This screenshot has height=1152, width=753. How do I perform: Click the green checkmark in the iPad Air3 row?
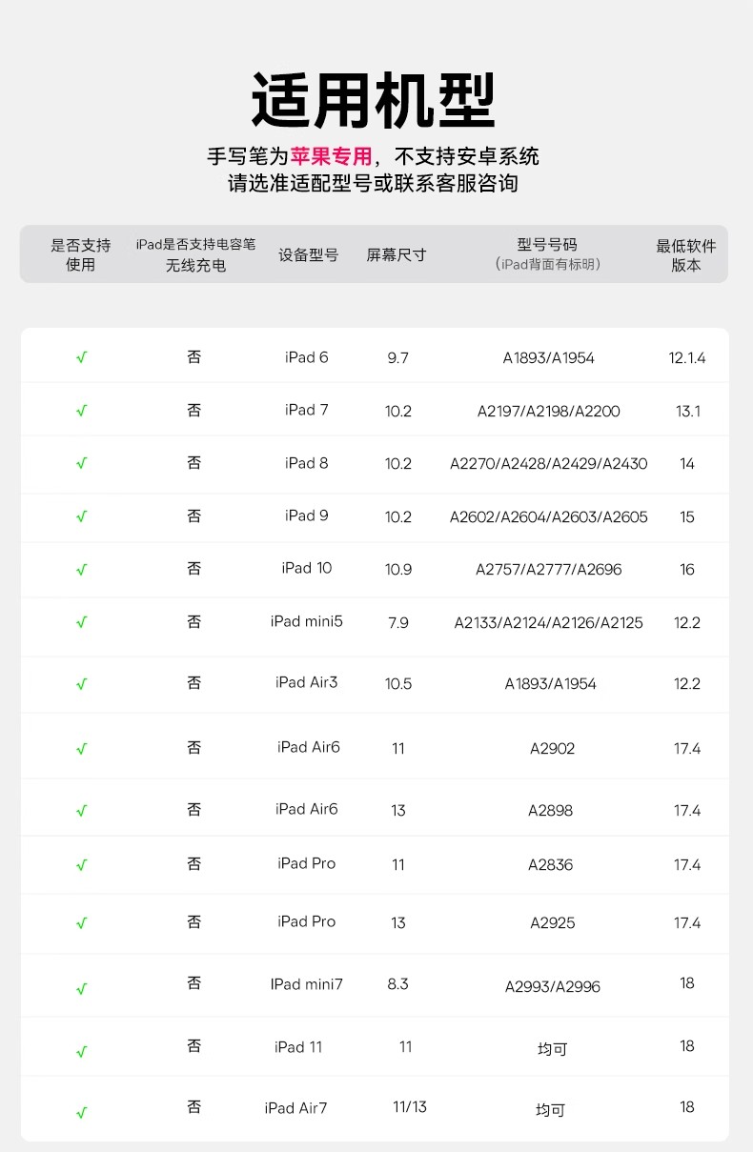click(81, 684)
